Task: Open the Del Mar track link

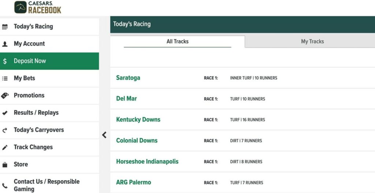Action: pyautogui.click(x=126, y=99)
